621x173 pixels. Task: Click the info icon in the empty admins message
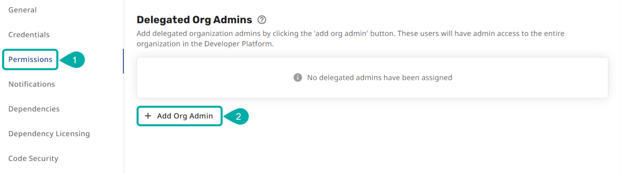(x=298, y=78)
